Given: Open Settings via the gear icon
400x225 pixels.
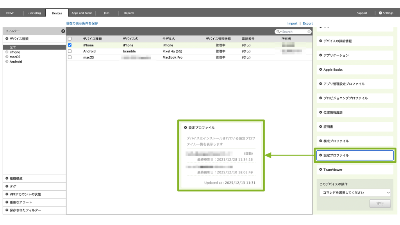Looking at the screenshot, I should (x=380, y=13).
